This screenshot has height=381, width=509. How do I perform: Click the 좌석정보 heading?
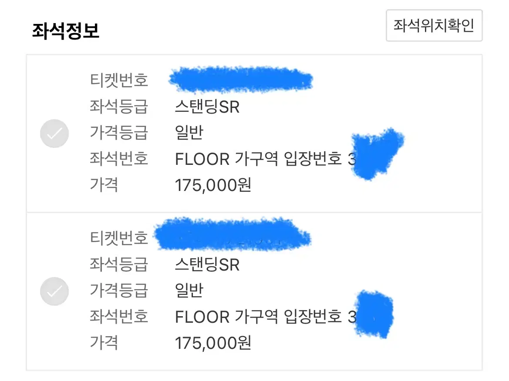65,31
